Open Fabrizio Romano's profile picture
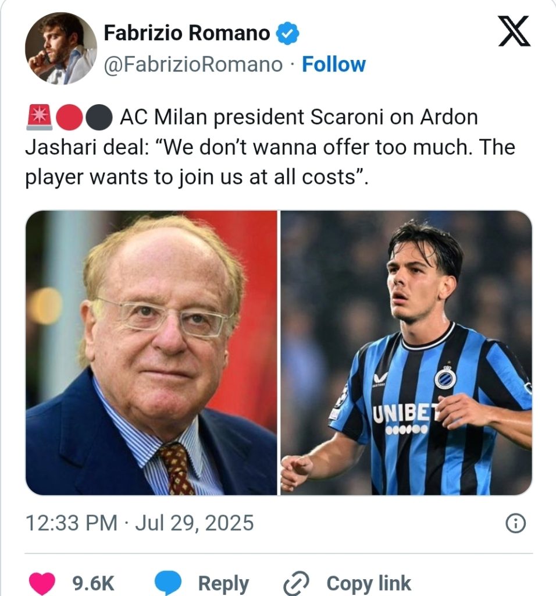 click(60, 48)
